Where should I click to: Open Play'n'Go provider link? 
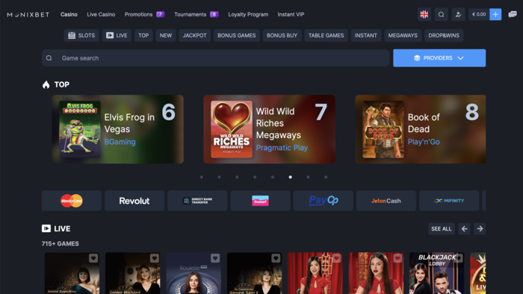pyautogui.click(x=424, y=142)
